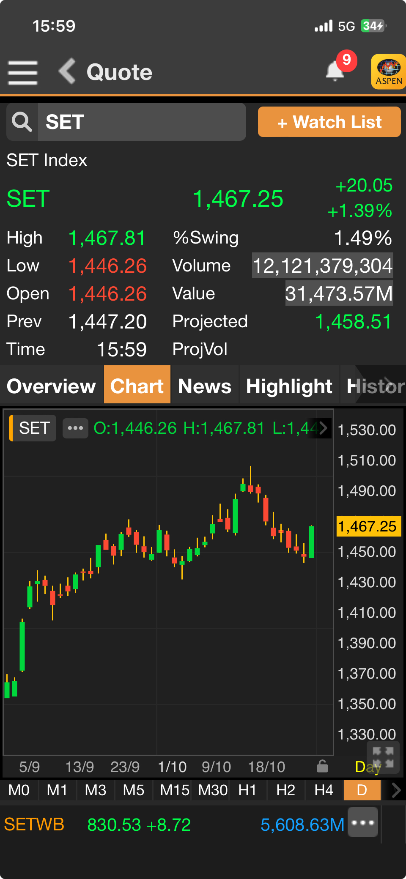The width and height of the screenshot is (406, 879).
Task: Tap the Volume value 12,121,379,304
Action: 323,266
